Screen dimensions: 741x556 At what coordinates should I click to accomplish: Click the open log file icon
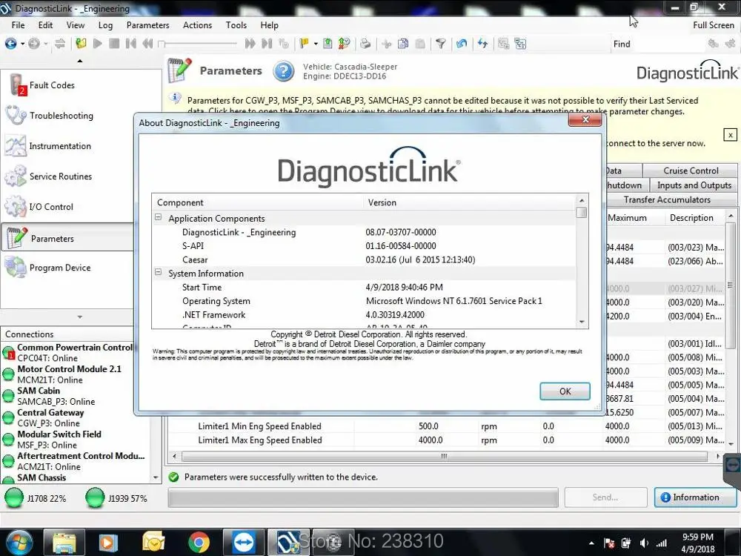[82, 44]
